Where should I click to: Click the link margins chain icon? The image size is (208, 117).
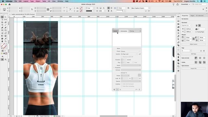click(194, 39)
